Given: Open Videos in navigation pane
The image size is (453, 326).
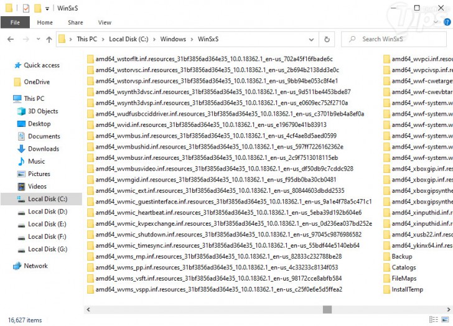Looking at the screenshot, I should pyautogui.click(x=32, y=187).
